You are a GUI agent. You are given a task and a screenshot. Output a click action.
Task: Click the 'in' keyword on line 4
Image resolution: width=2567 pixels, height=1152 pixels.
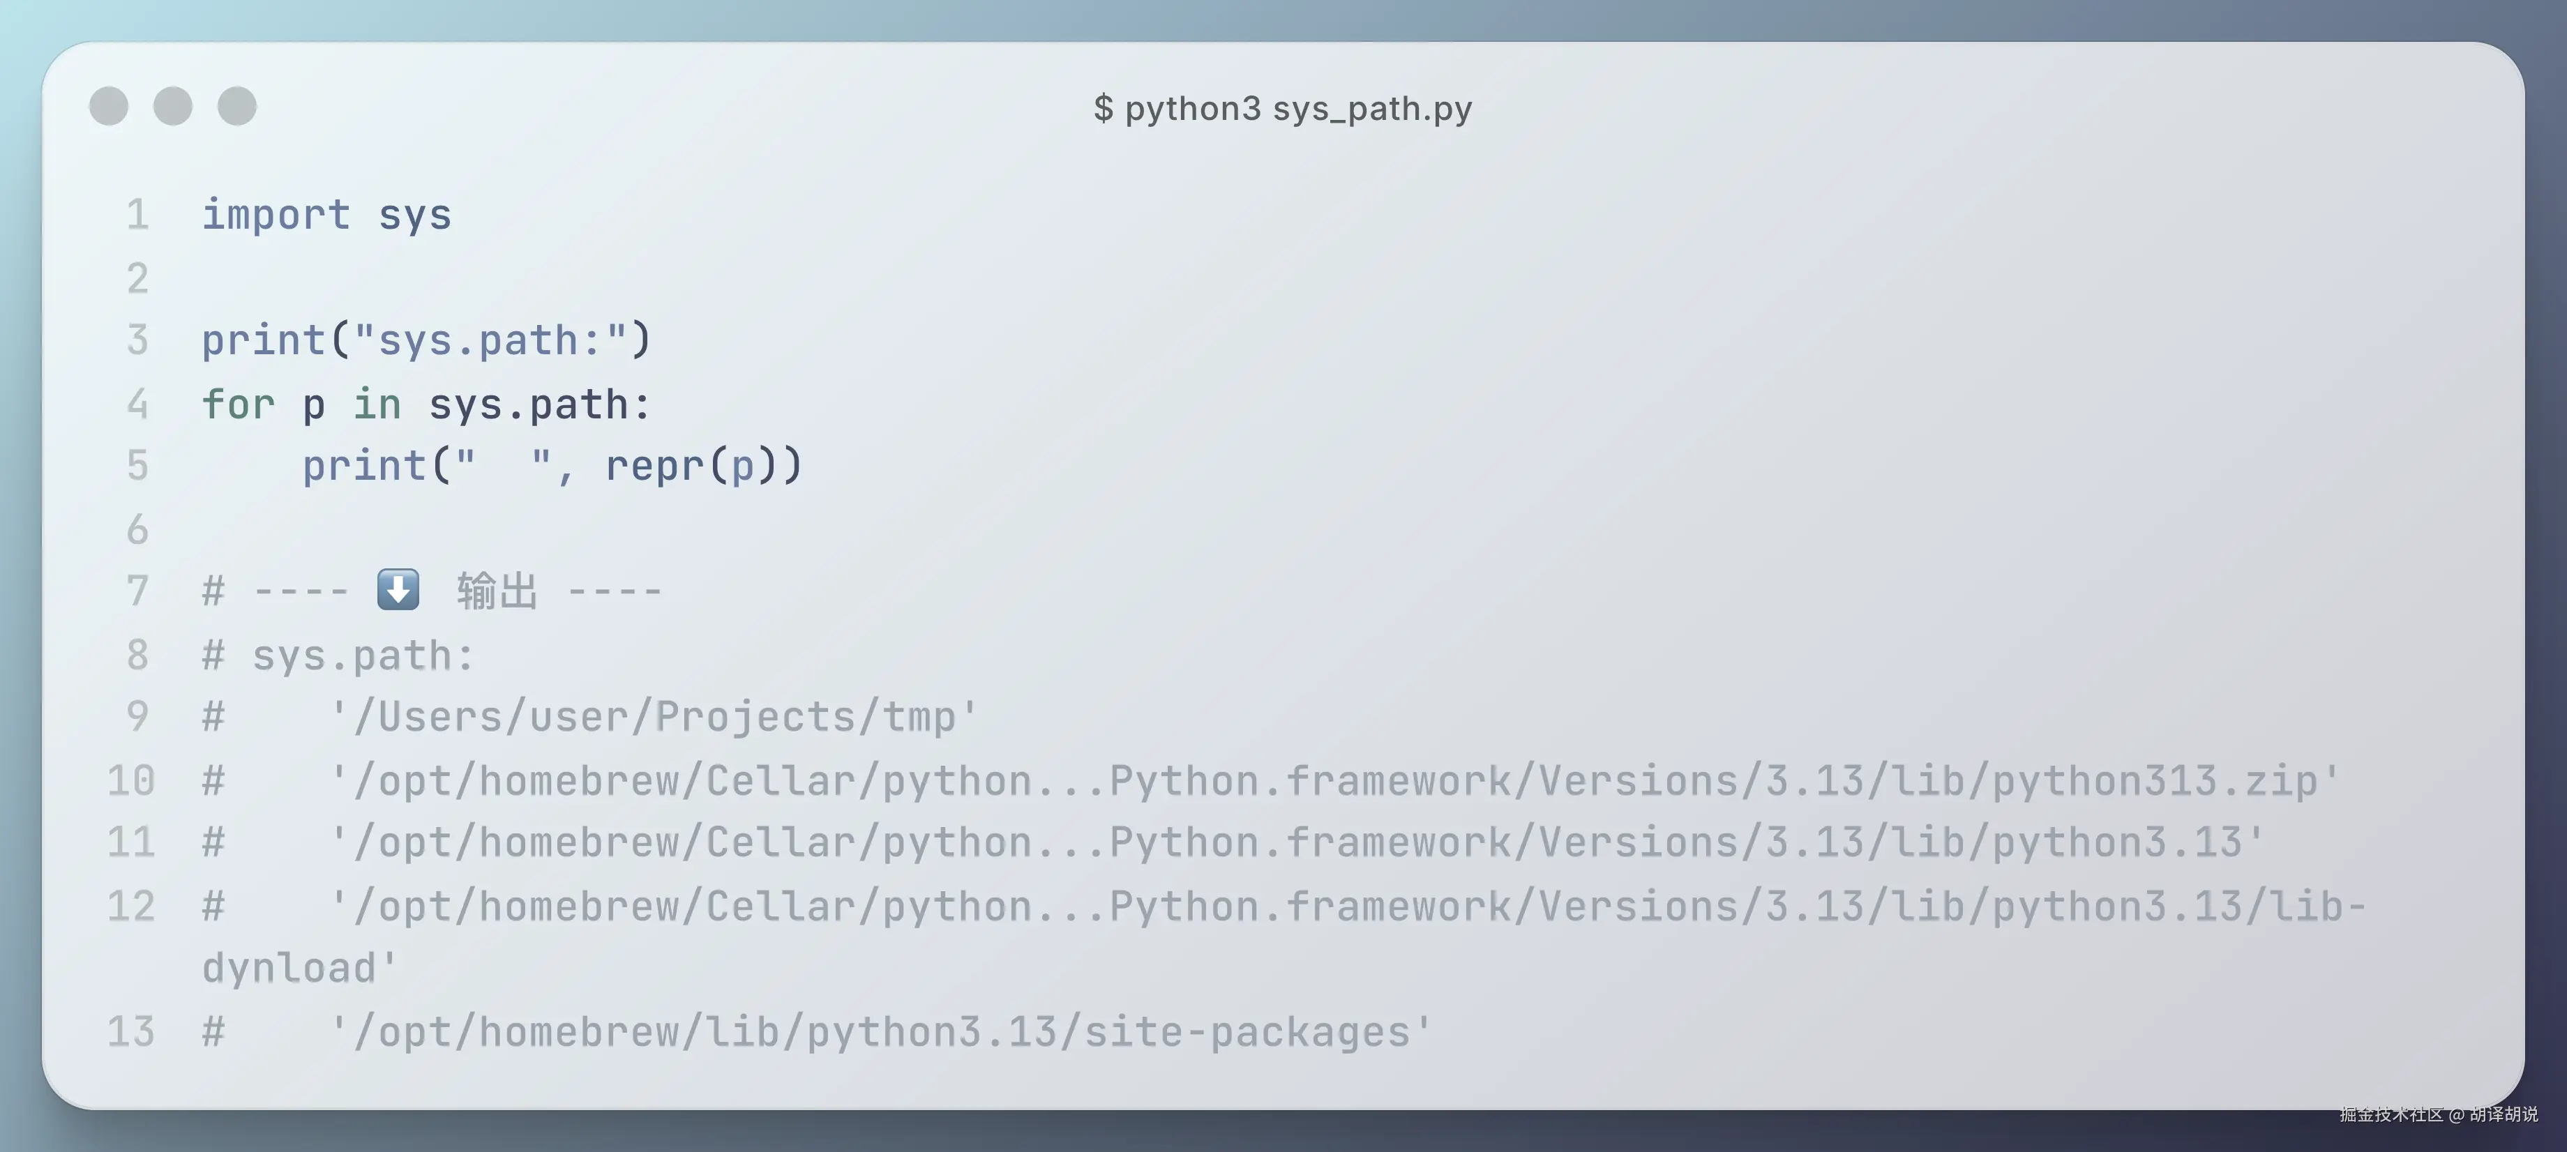(x=377, y=404)
